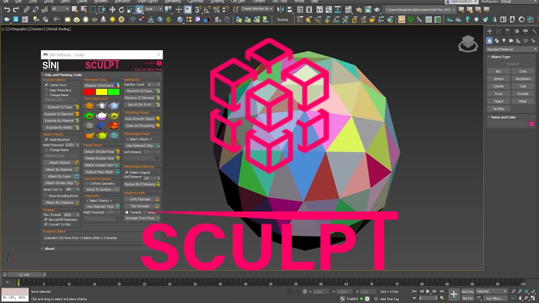This screenshot has height=303, width=539.
Task: Click the orange teapot view diagnostic
Action: click(89, 106)
